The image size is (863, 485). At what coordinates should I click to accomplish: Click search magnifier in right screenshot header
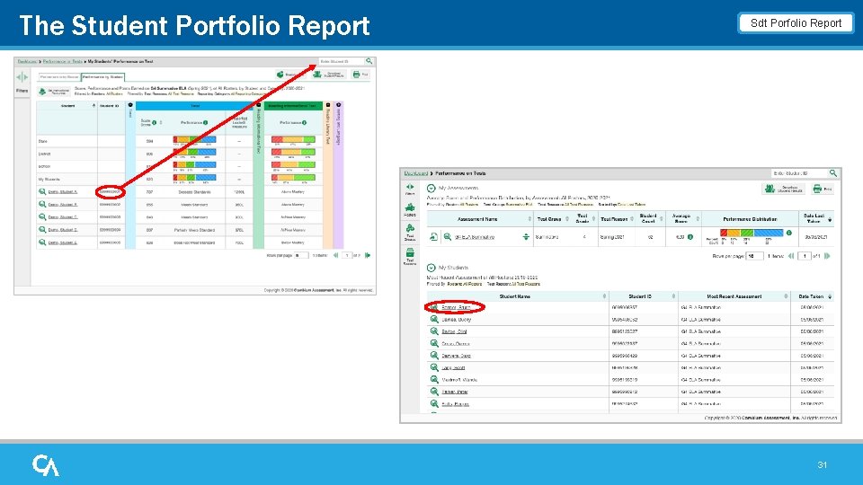tap(833, 173)
